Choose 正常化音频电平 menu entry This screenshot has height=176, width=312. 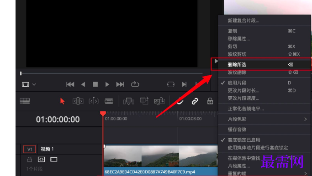coord(264,109)
